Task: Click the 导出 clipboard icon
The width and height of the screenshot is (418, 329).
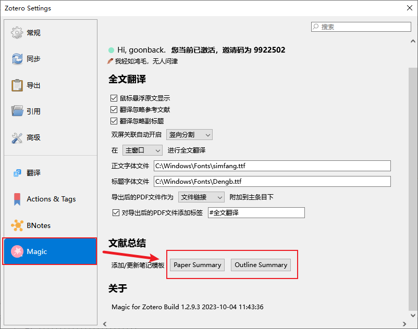Action: click(17, 85)
